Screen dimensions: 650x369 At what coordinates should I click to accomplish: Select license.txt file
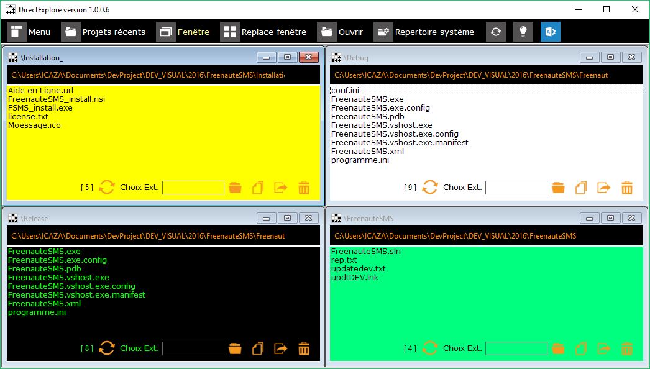[28, 117]
